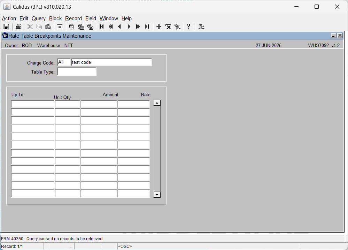This screenshot has height=250, width=348.
Task: Go to last record icon
Action: pos(147,26)
